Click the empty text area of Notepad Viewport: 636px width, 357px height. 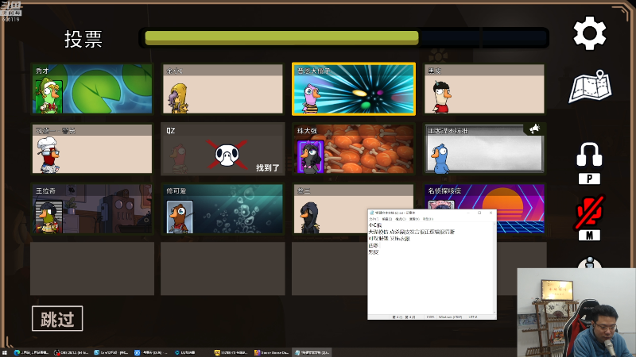coord(430,286)
